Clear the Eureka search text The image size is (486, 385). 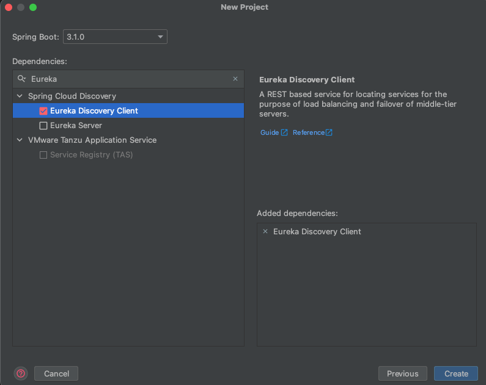tap(235, 79)
